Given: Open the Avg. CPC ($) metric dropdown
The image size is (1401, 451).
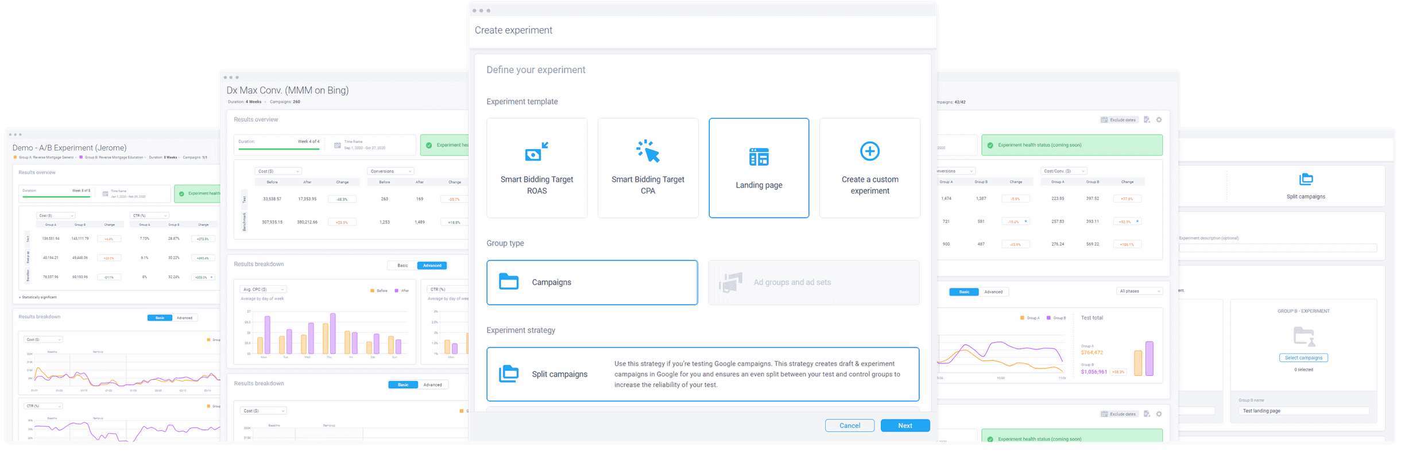Looking at the screenshot, I should [264, 290].
